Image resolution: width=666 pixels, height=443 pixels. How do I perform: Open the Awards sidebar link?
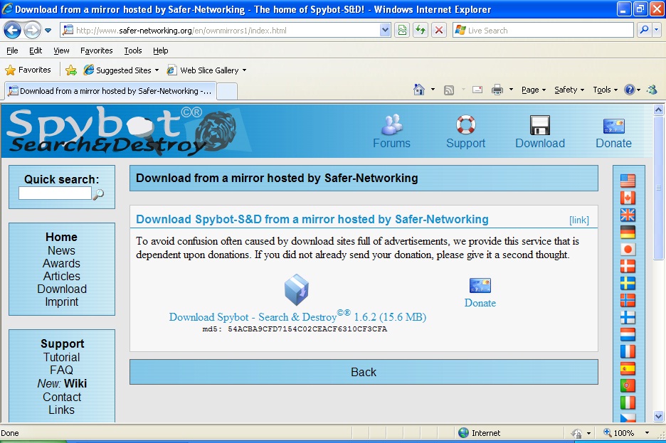click(61, 264)
